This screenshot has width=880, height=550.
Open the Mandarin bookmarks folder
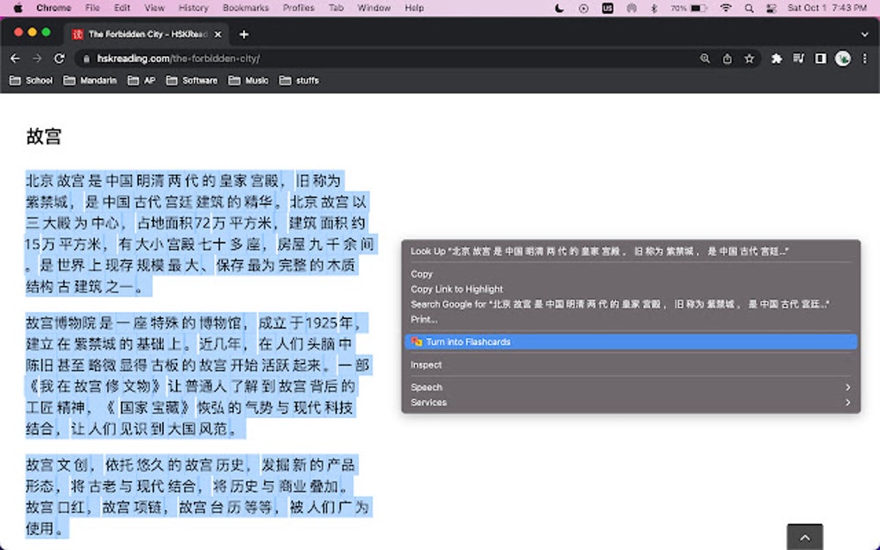[90, 80]
